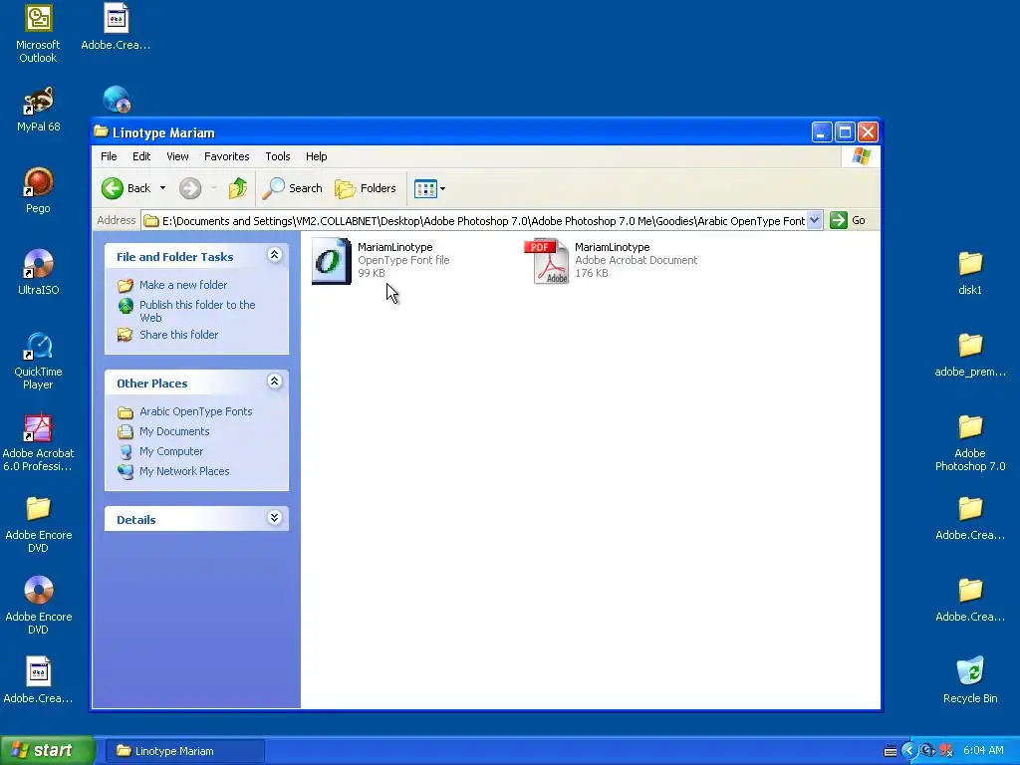This screenshot has height=765, width=1020.
Task: Collapse the File and Folder Tasks panel
Action: pos(275,254)
